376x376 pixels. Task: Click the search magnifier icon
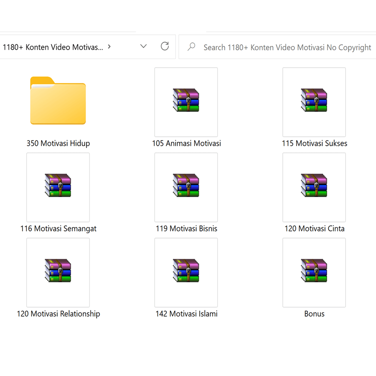tap(191, 46)
